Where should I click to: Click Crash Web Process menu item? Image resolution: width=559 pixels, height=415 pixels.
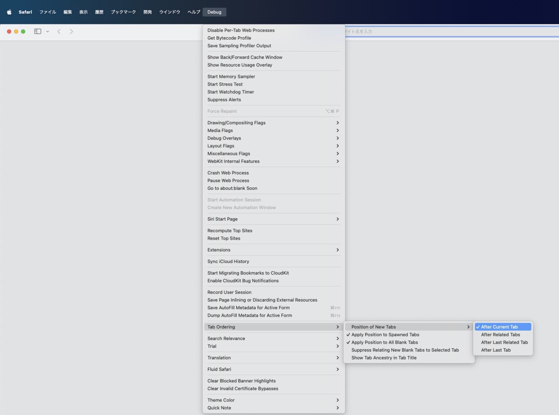click(228, 173)
